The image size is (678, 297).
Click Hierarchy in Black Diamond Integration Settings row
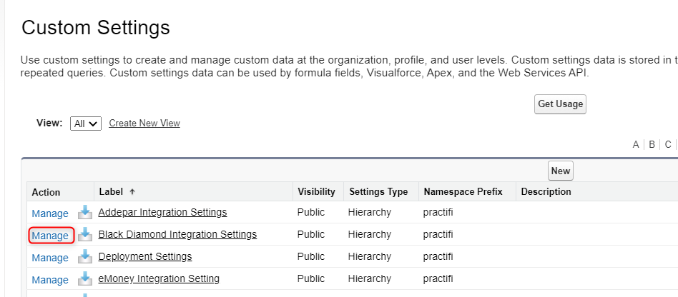point(369,234)
